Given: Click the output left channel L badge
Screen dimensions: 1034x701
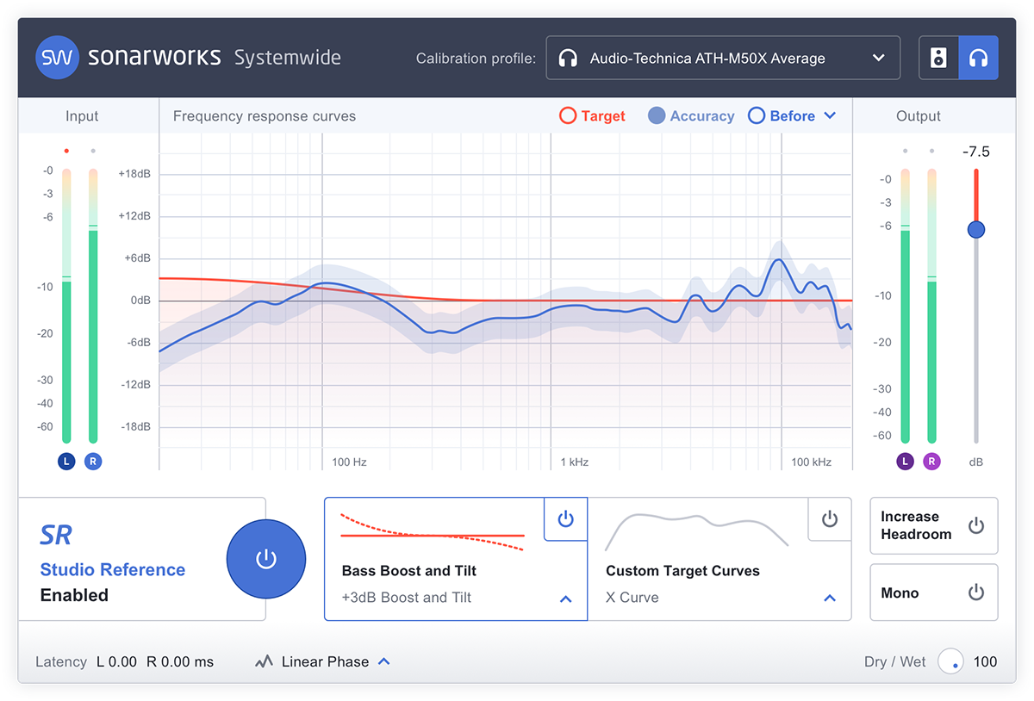Looking at the screenshot, I should (x=905, y=462).
